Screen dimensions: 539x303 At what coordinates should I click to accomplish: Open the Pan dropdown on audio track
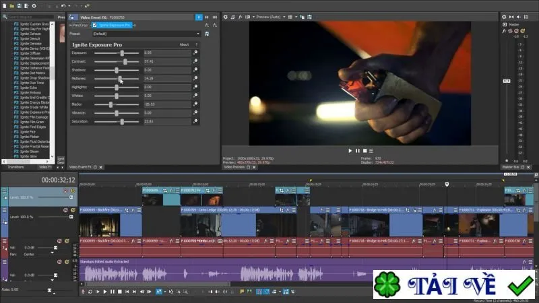click(53, 253)
